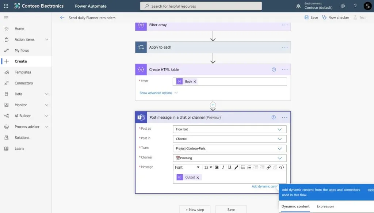Run the Flow checker

click(335, 18)
